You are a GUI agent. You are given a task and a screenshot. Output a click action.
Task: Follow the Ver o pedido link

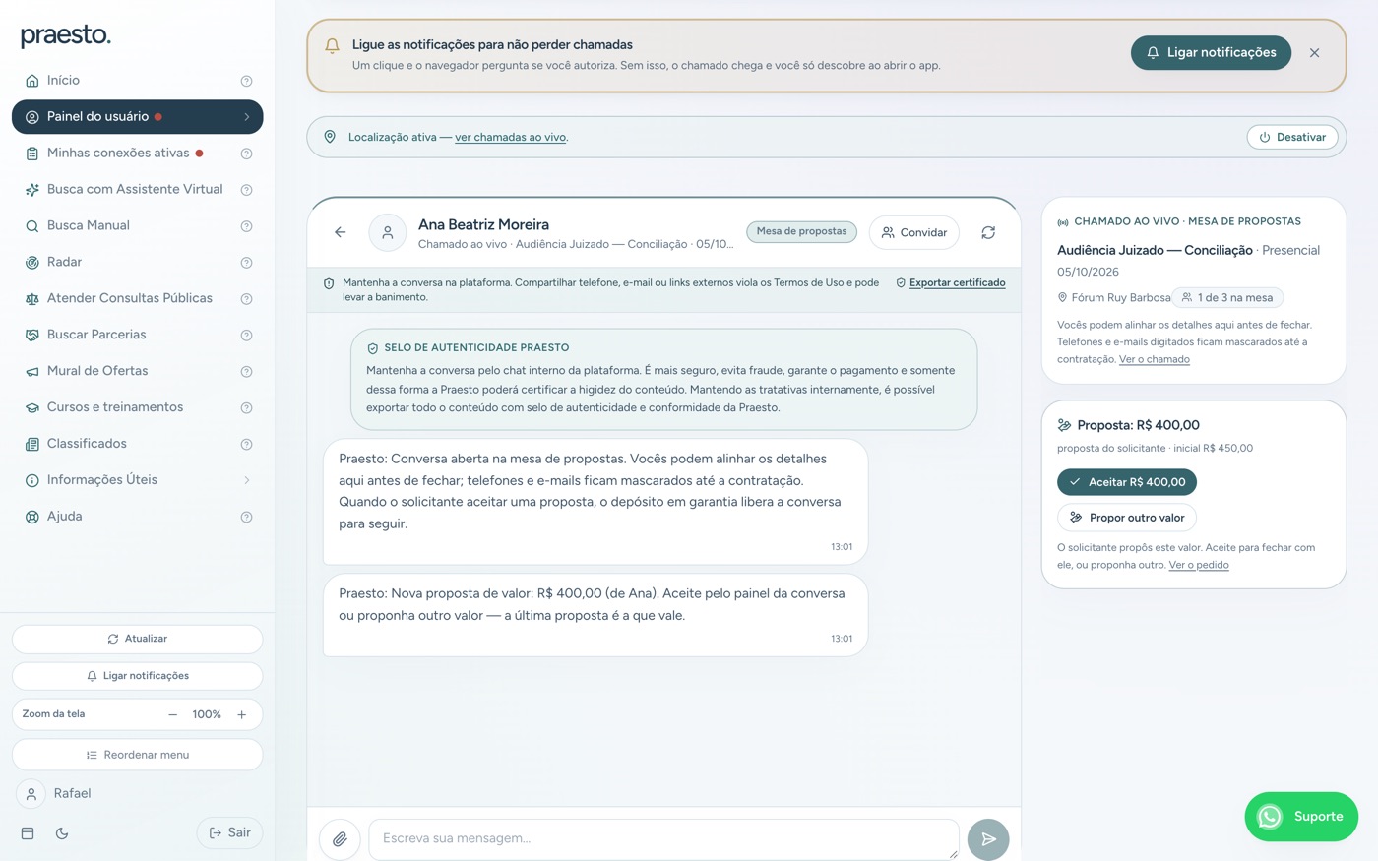(x=1199, y=565)
